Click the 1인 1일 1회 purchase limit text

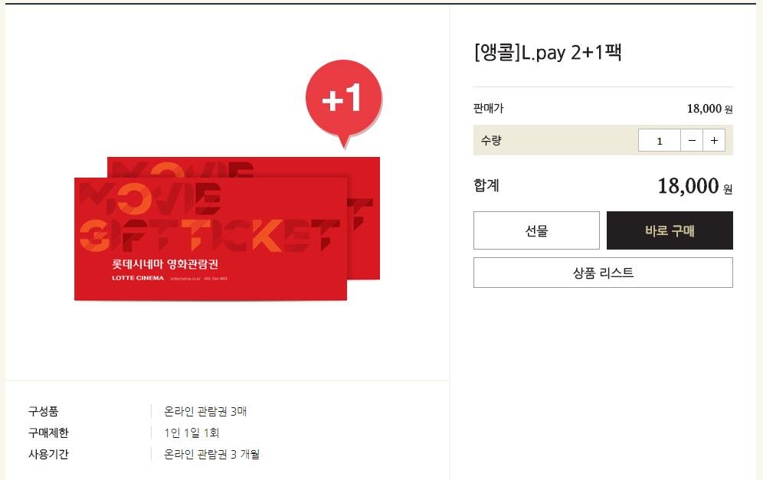click(192, 433)
